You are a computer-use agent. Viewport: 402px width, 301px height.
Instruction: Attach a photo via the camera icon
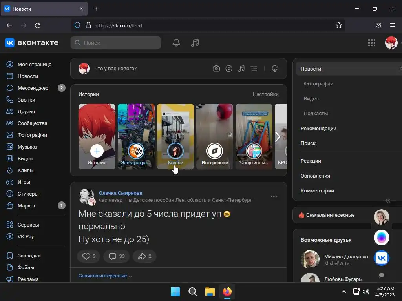[x=216, y=69]
